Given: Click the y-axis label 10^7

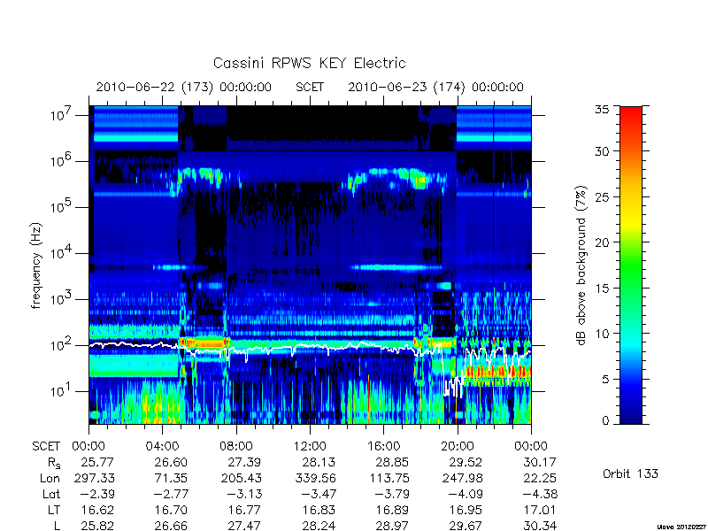Looking at the screenshot, I should [62, 115].
